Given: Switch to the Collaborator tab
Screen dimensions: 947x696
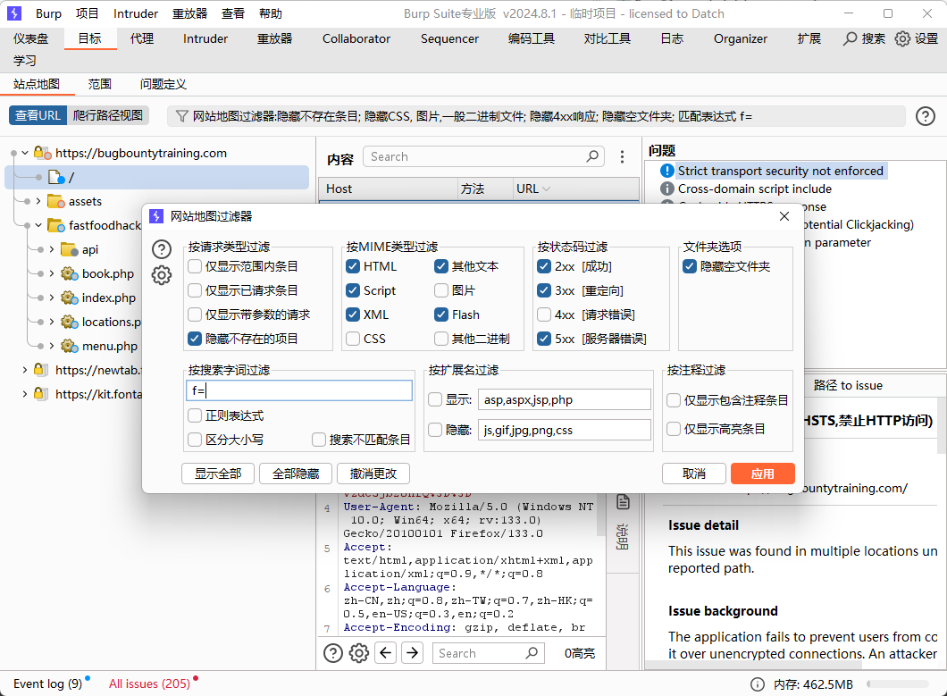Looking at the screenshot, I should [x=356, y=38].
